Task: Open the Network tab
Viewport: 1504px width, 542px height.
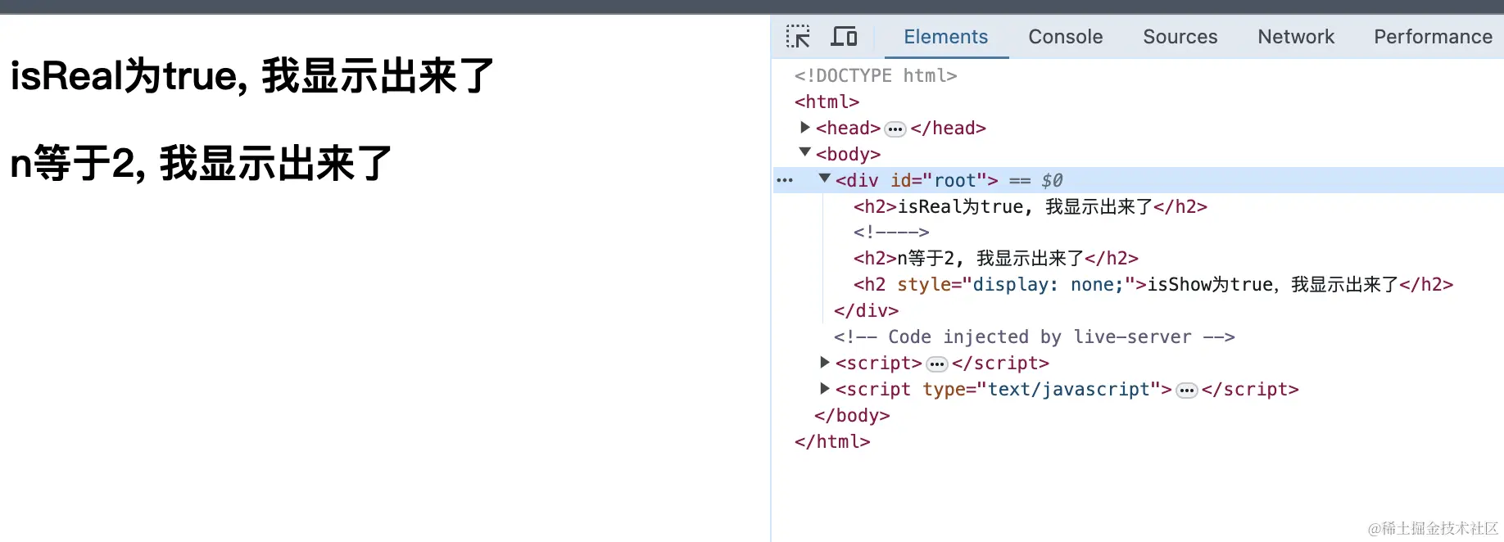Action: (x=1296, y=37)
